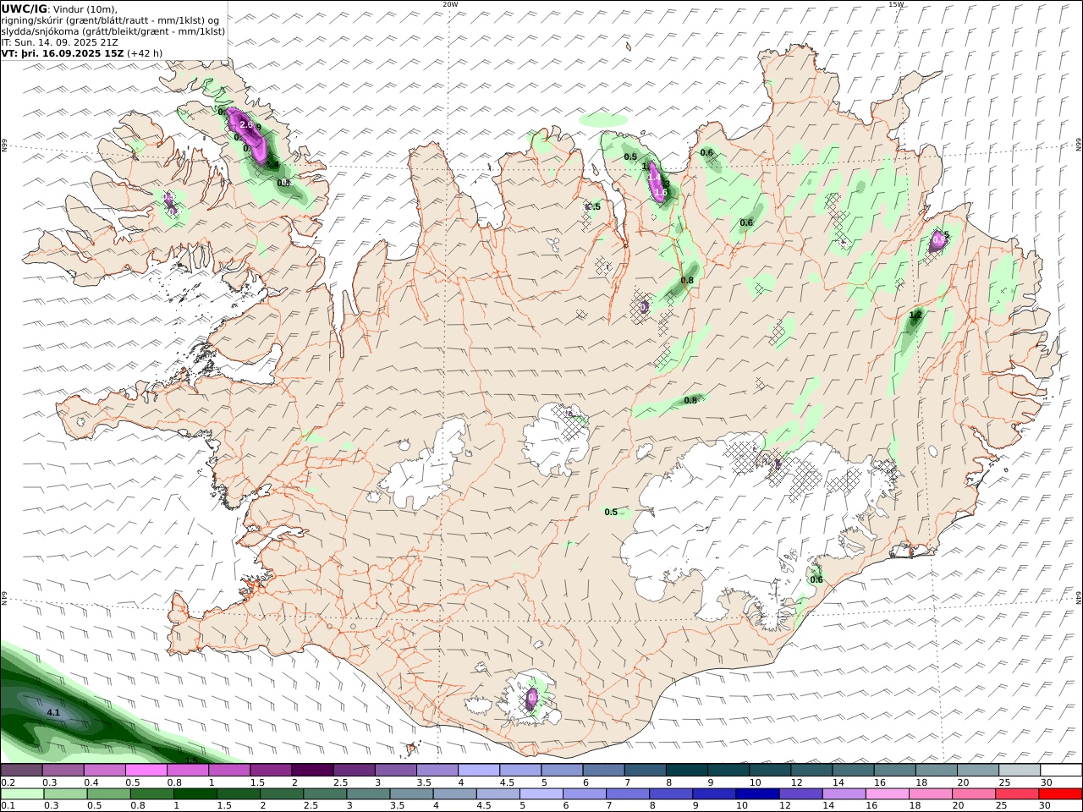1083x812 pixels.
Task: Pick the 4 light lavender upper-row swatch
Action: (x=477, y=771)
